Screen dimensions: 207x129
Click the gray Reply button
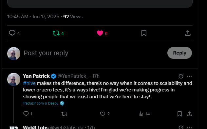coord(179,53)
